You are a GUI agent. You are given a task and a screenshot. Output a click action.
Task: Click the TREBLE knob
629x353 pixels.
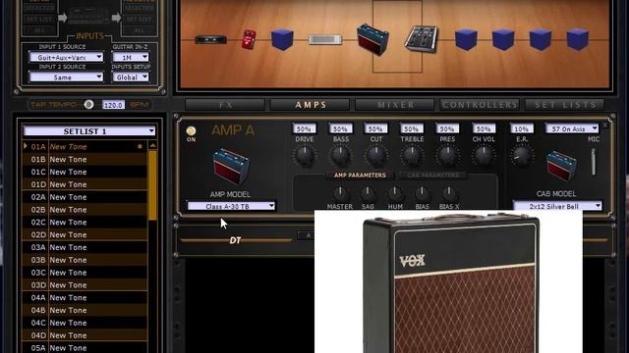412,155
